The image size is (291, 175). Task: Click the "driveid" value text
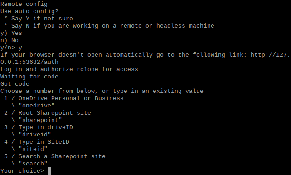click(x=35, y=134)
